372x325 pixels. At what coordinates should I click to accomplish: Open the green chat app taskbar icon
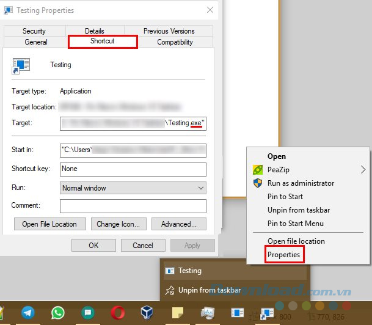88,313
